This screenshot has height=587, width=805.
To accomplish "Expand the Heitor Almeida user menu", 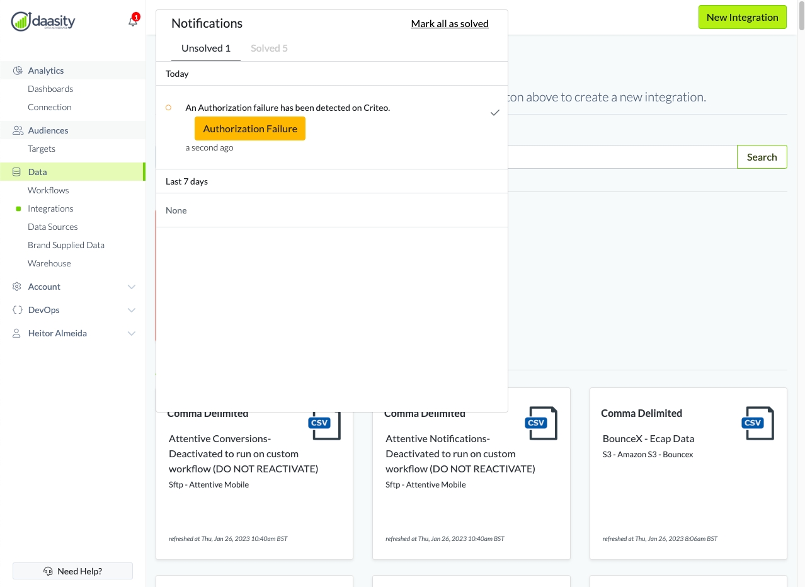I will (x=132, y=333).
